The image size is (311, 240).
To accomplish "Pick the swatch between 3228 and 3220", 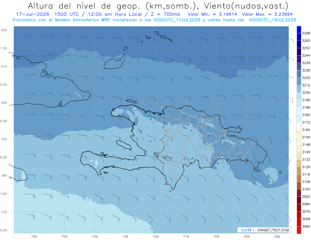I will [299, 74].
